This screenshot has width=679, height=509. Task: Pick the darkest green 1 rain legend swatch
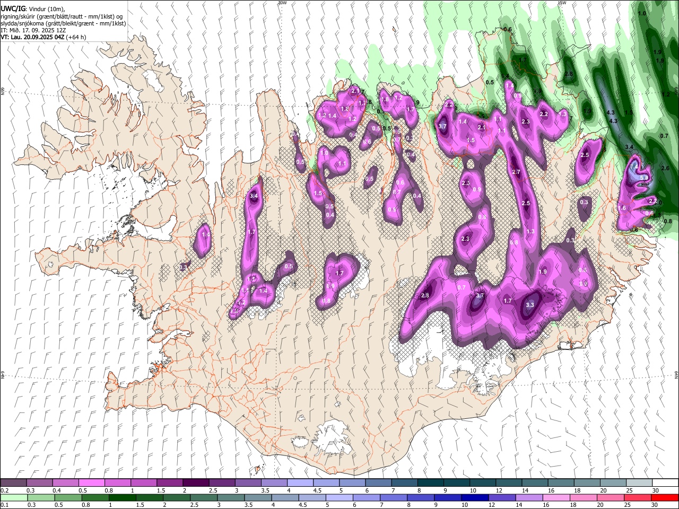122,497
